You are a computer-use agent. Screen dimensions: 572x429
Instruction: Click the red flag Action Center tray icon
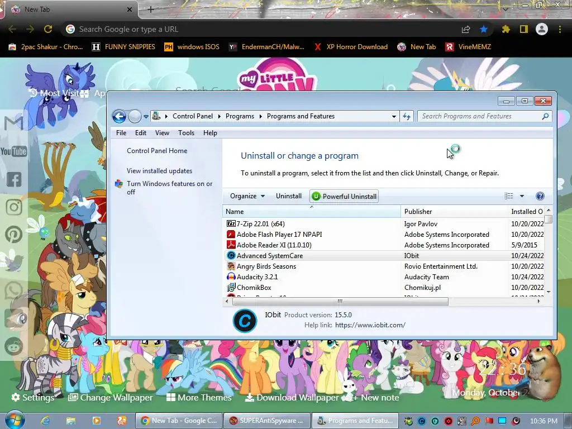coord(489,421)
